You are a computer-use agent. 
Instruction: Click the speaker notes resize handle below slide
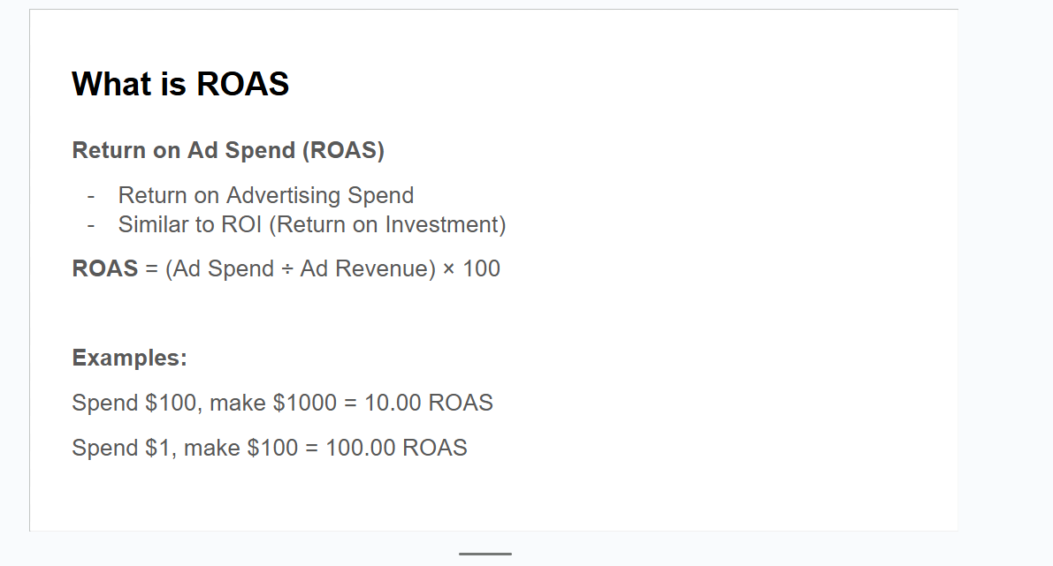point(485,554)
